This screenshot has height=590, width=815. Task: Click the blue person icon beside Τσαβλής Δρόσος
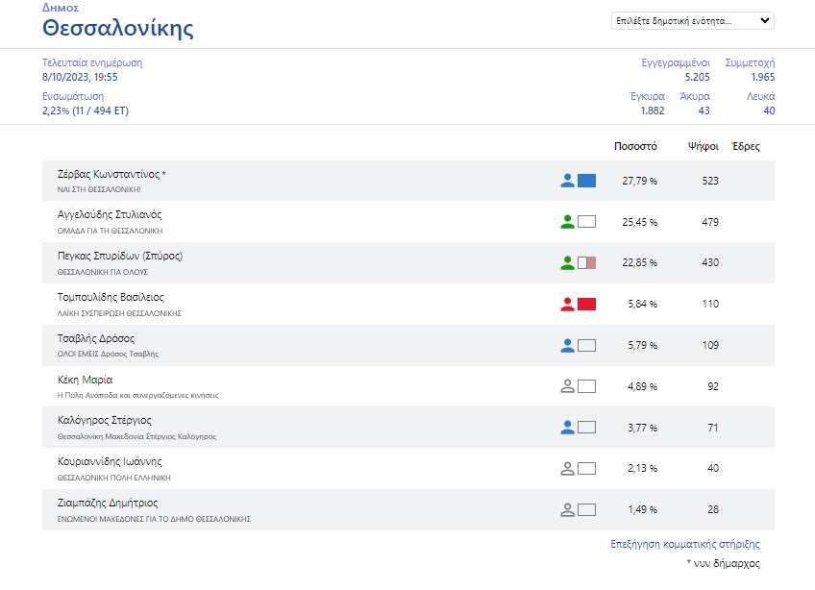567,345
